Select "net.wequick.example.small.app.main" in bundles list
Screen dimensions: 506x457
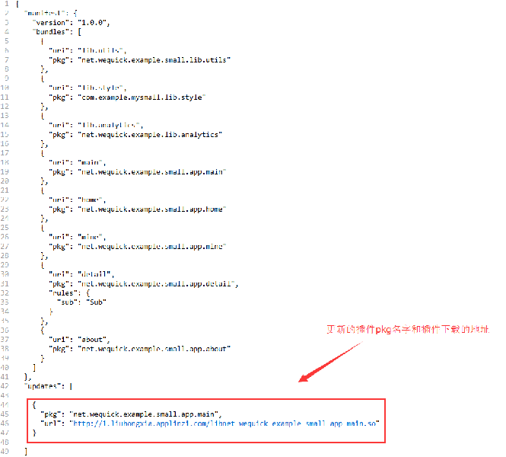pos(152,172)
